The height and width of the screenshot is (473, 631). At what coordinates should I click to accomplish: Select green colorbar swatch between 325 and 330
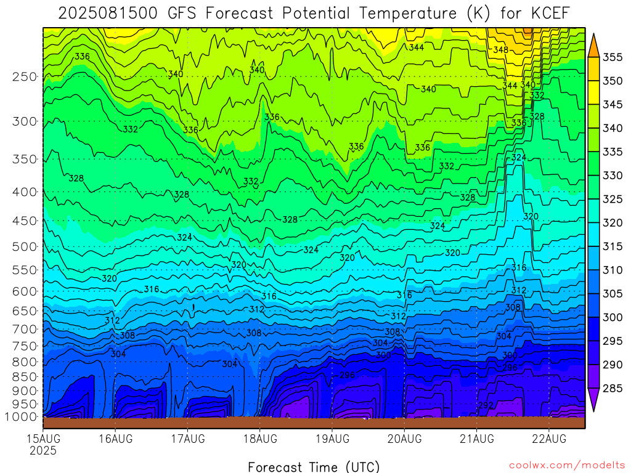(x=593, y=187)
